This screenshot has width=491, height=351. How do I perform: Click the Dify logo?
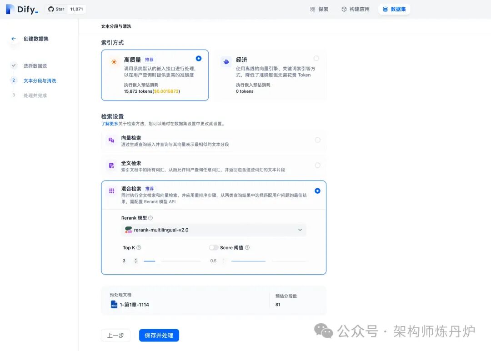point(22,9)
